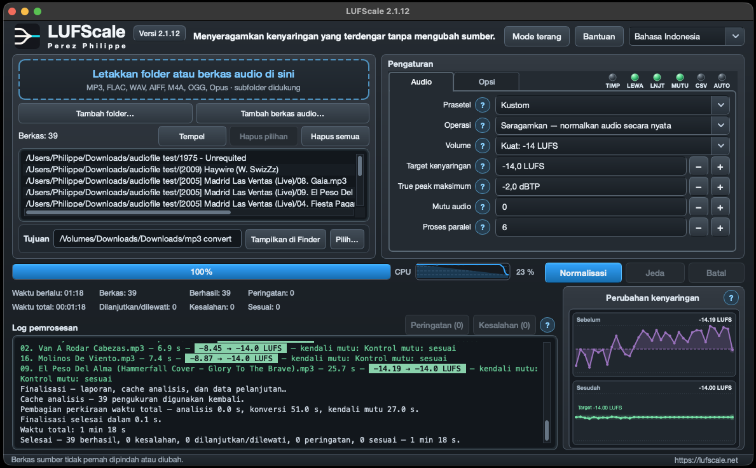Click the AUTO status indicator

[722, 81]
